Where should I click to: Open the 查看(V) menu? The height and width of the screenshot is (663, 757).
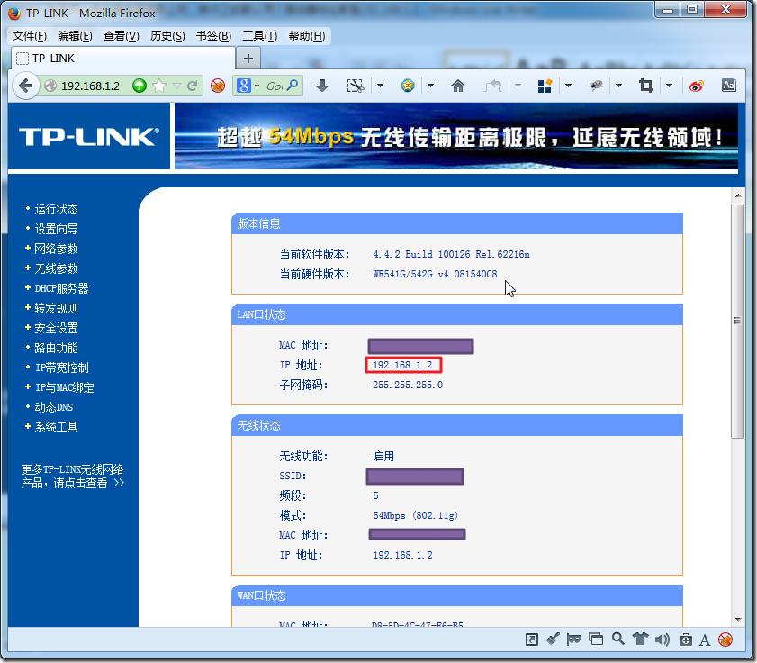(122, 36)
